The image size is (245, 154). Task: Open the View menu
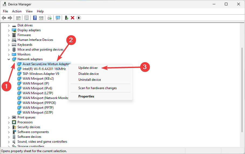click(x=29, y=11)
